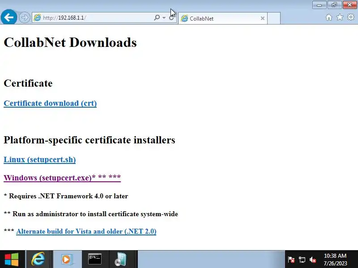Viewport: 358px width, 268px height.
Task: Click the network status tray icon
Action: pyautogui.click(x=302, y=260)
